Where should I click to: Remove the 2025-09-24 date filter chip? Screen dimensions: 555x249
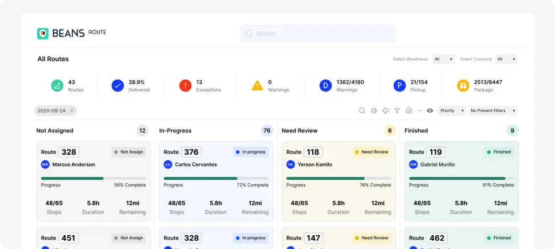(72, 111)
